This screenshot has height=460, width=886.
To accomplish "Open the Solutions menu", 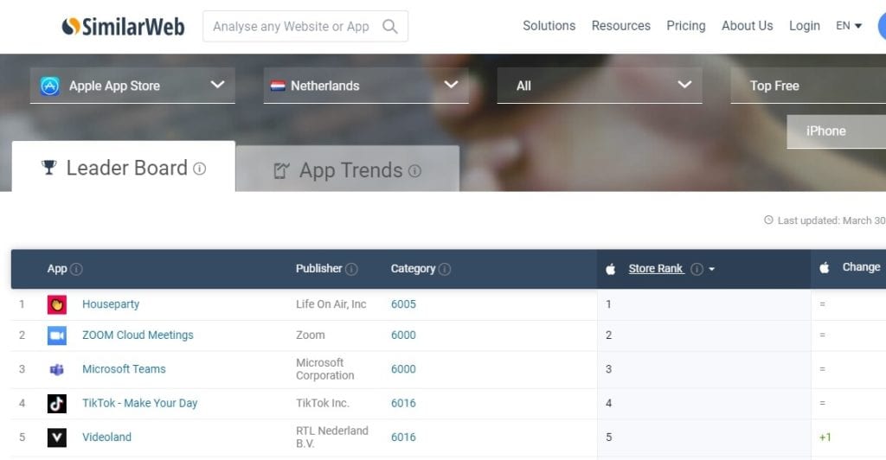I will [549, 26].
